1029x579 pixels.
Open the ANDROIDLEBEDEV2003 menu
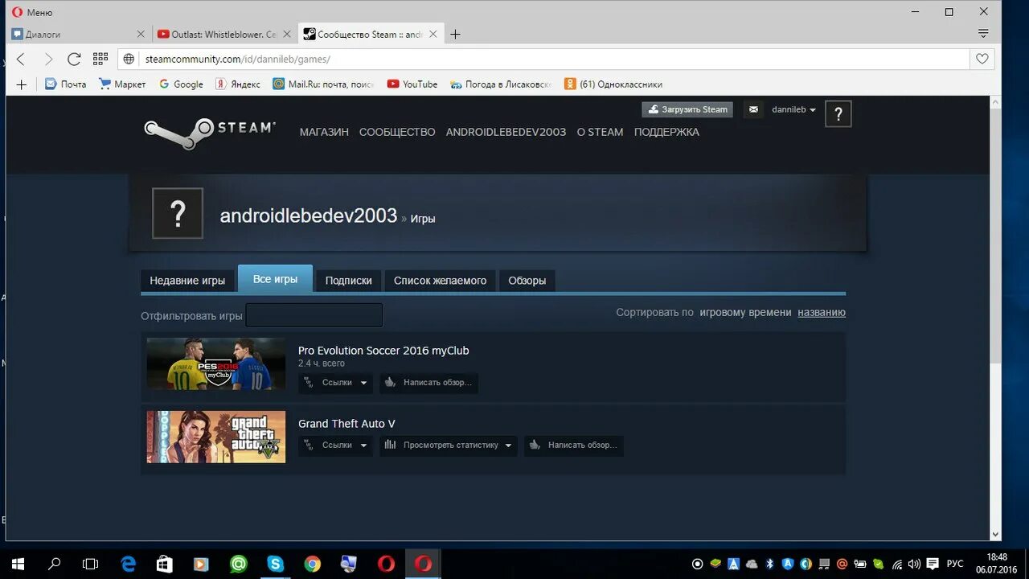506,132
